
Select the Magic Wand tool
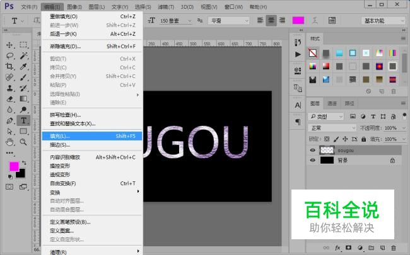pyautogui.click(x=23, y=55)
